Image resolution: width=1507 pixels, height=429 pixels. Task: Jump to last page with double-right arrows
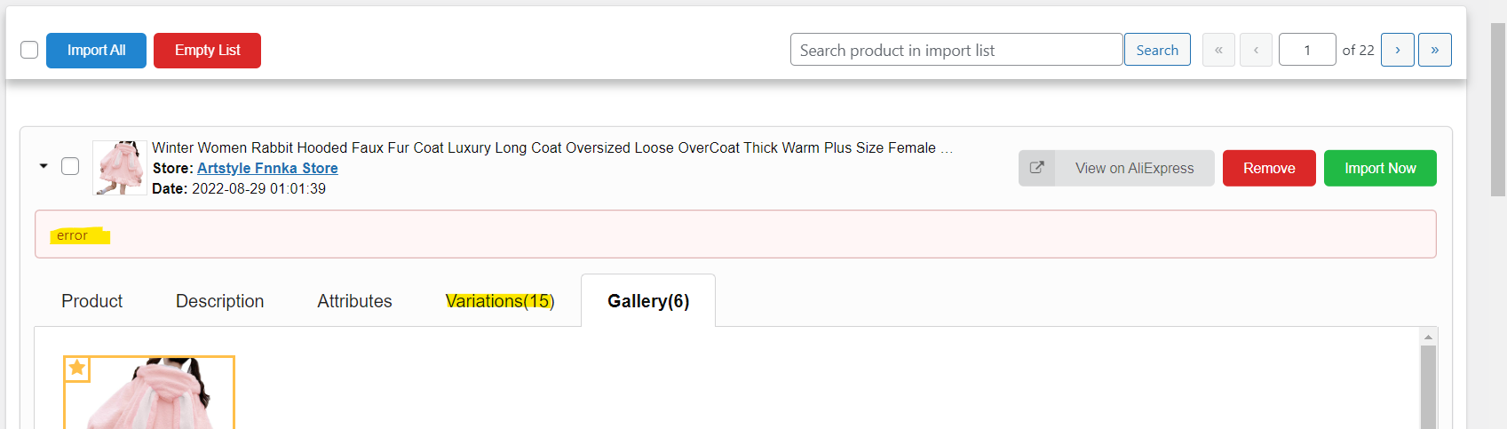click(x=1434, y=50)
